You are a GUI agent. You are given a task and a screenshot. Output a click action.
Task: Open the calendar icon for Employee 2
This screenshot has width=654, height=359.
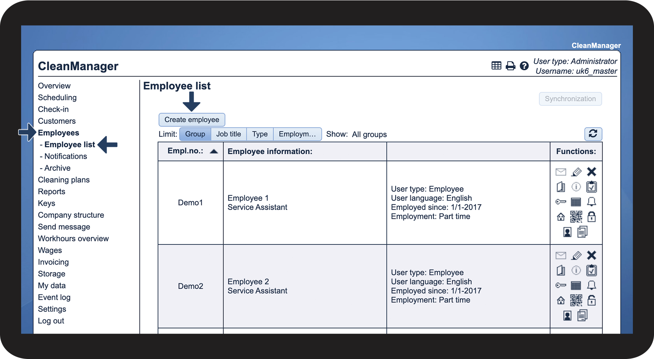pos(576,285)
